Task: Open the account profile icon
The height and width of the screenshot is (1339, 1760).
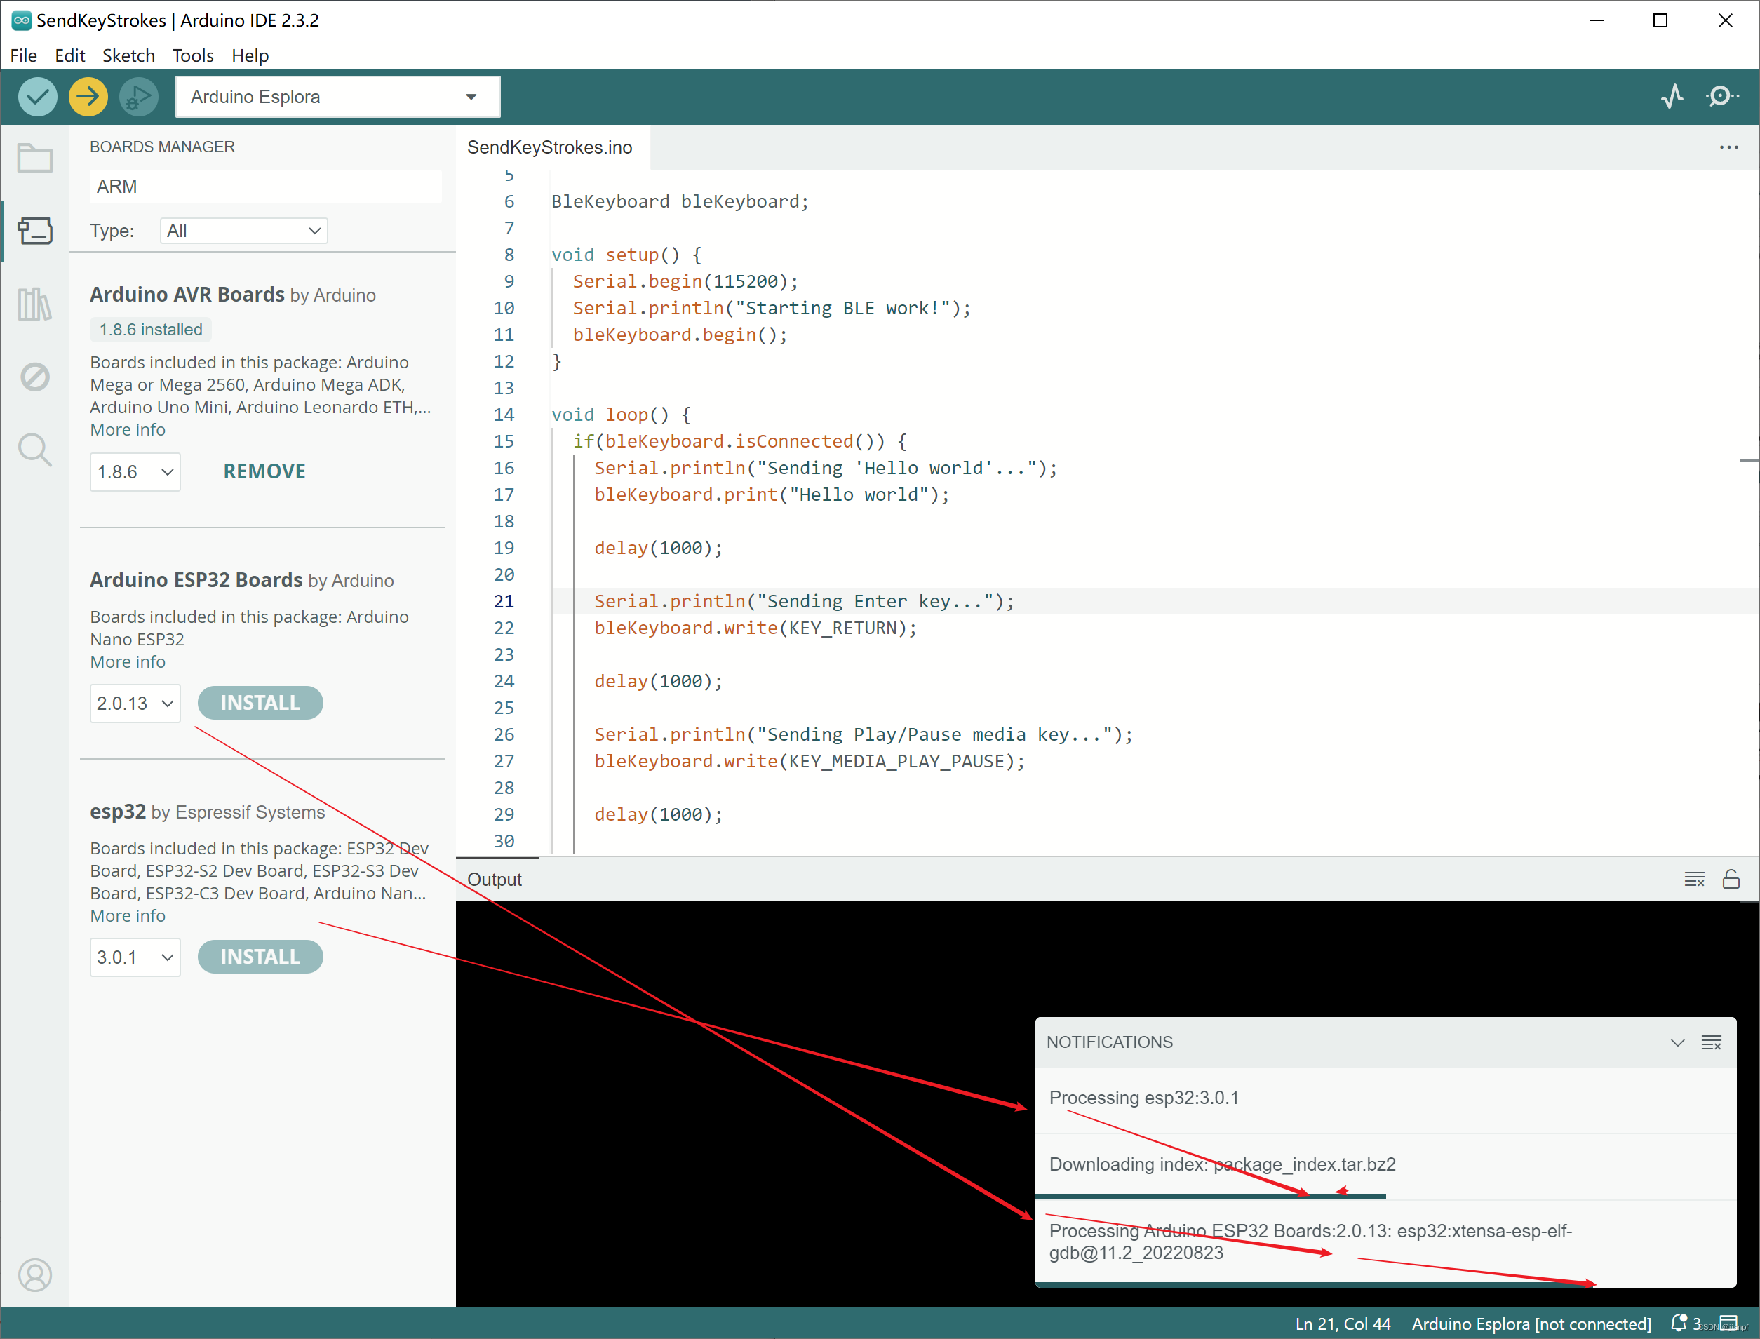Action: point(35,1274)
